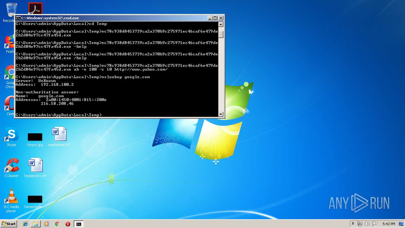This screenshot has height=228, width=405.
Task: Open Opera from the taskbar
Action: pyautogui.click(x=68, y=224)
